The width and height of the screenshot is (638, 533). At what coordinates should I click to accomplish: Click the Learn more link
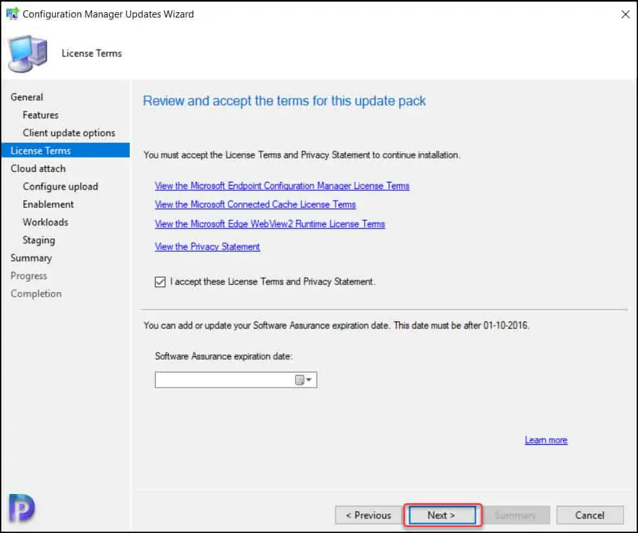coord(546,440)
